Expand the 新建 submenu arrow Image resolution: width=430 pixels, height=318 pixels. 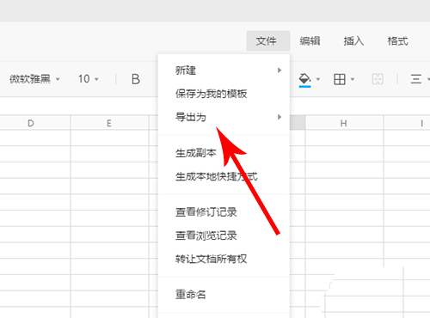[279, 70]
